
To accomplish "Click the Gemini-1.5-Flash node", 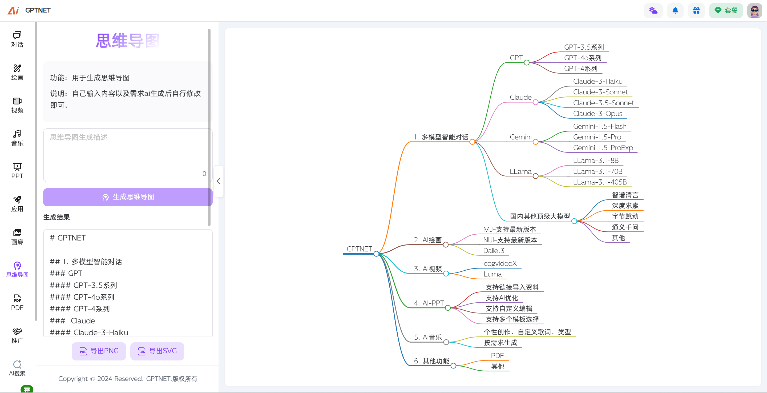I will click(600, 126).
